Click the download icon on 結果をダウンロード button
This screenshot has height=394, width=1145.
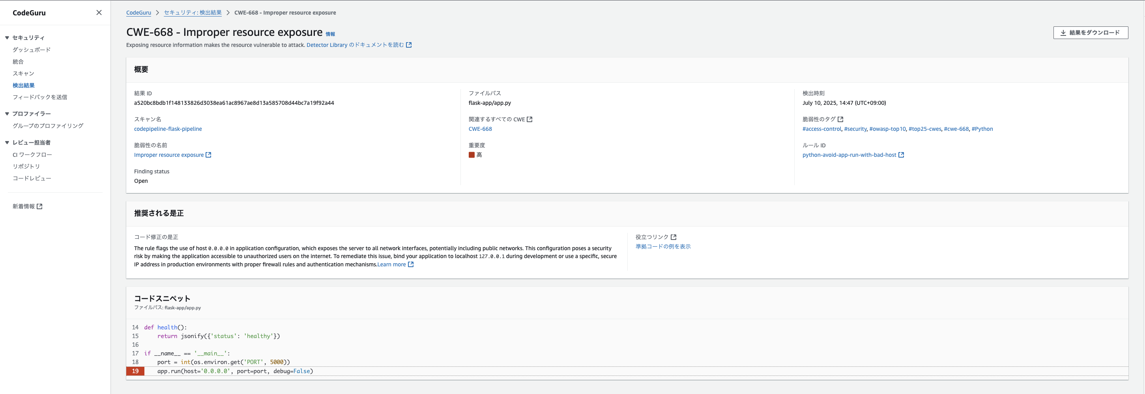coord(1064,32)
